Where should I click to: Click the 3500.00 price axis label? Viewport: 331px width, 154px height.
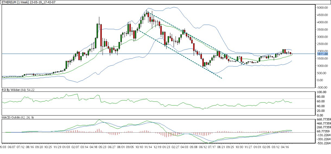322,30
